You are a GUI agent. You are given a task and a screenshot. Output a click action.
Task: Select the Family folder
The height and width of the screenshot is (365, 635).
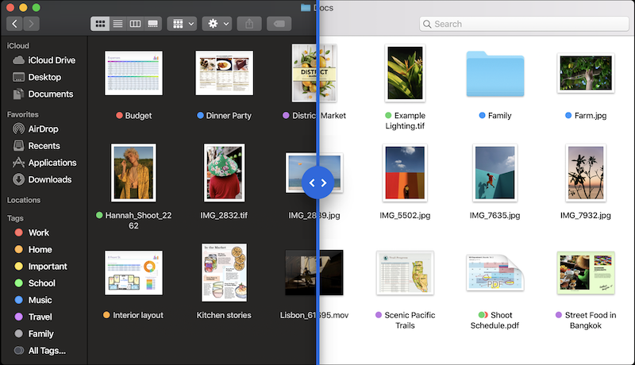click(x=495, y=76)
